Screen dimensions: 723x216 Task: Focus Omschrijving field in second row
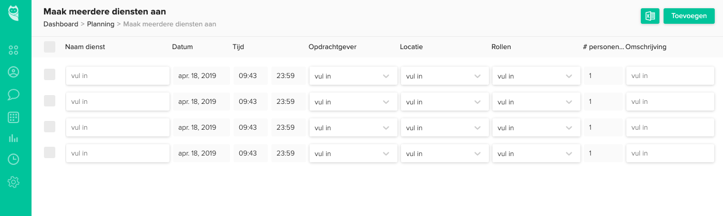[670, 101]
